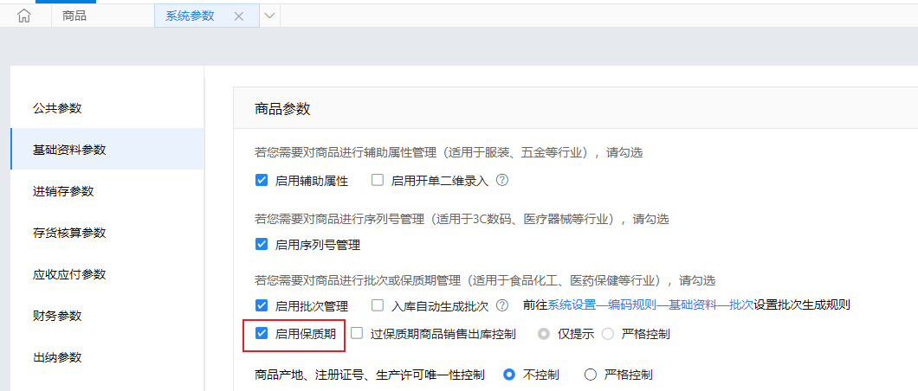Image resolution: width=918 pixels, height=391 pixels.
Task: Choose 严格控制 for 商品产地 唯一性控制
Action: [x=590, y=374]
